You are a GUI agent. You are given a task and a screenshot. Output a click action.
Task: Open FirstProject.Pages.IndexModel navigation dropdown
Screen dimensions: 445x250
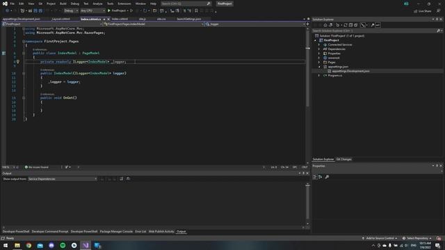153,24
